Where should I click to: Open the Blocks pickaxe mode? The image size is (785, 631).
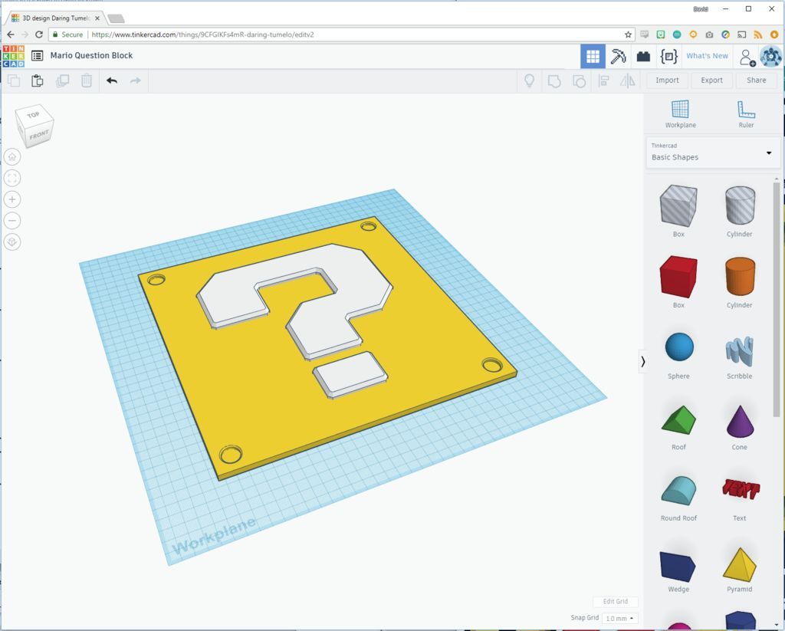[x=619, y=56]
